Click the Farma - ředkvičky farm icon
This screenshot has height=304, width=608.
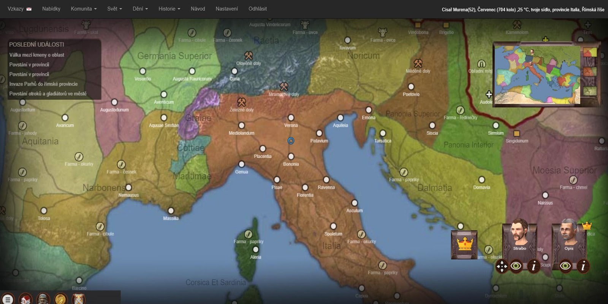coord(460,110)
